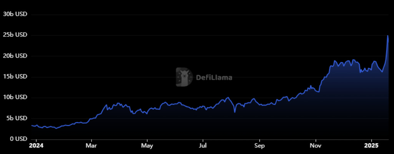Screen dimensions: 394x154
Task: Click the 30b USD axis label
Action: [15, 14]
